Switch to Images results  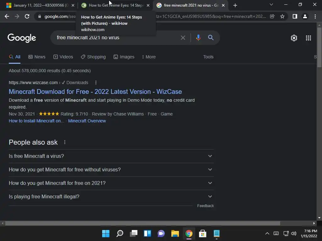click(x=124, y=57)
